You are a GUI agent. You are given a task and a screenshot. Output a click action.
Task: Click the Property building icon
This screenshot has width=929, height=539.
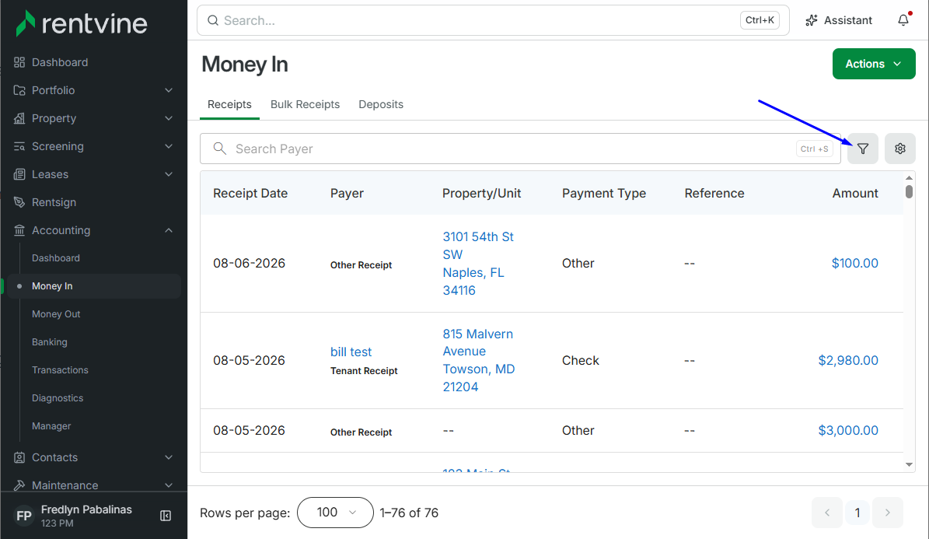(19, 118)
